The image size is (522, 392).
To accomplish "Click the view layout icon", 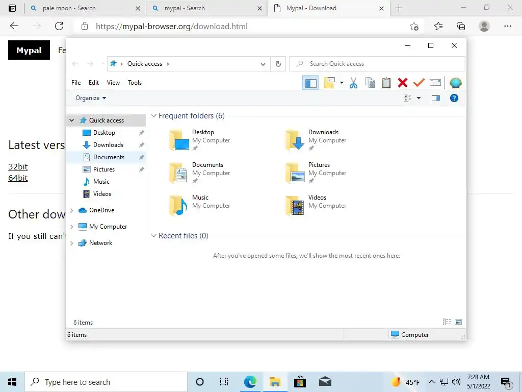I will coord(407,98).
